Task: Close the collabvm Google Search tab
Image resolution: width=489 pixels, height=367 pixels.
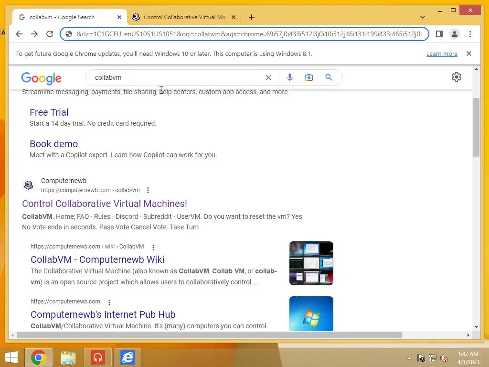Action: pyautogui.click(x=119, y=17)
